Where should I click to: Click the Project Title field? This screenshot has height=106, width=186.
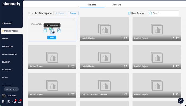(x=52, y=24)
